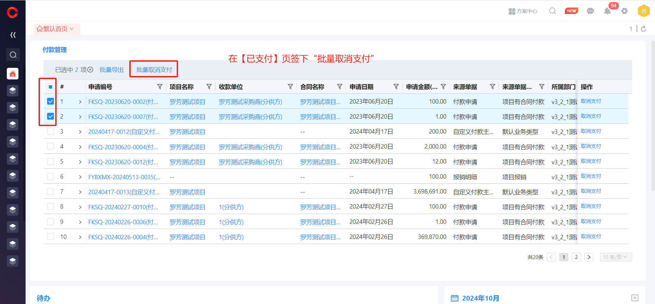Viewport: 655px width, 304px height.
Task: Collapse the sidebar with double-chevron icon
Action: point(13,35)
